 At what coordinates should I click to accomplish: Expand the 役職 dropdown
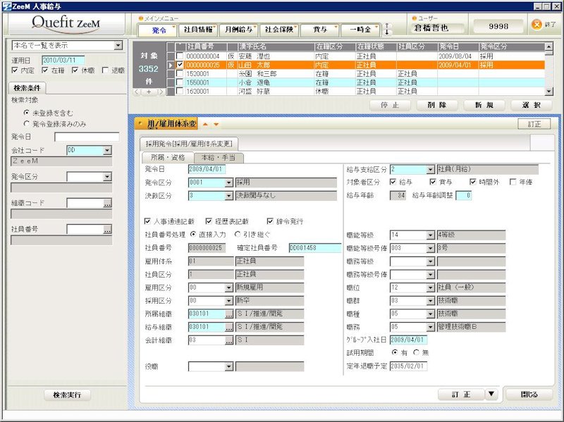pos(228,366)
